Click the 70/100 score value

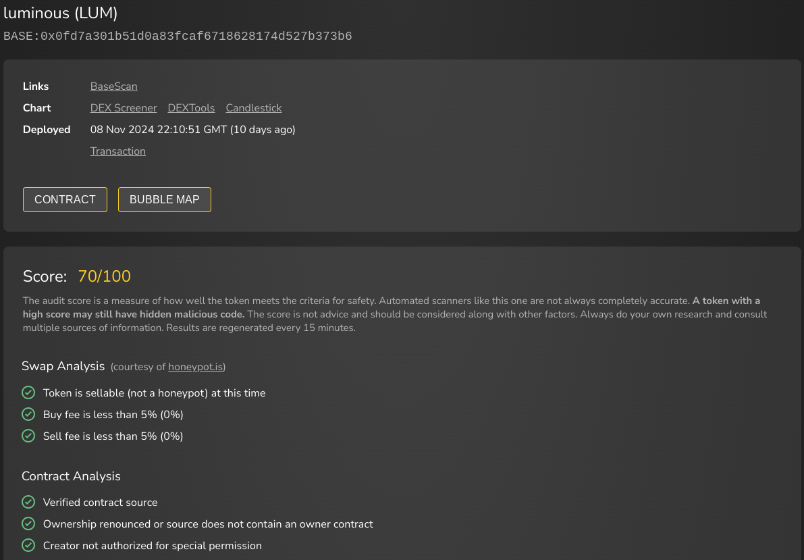104,276
